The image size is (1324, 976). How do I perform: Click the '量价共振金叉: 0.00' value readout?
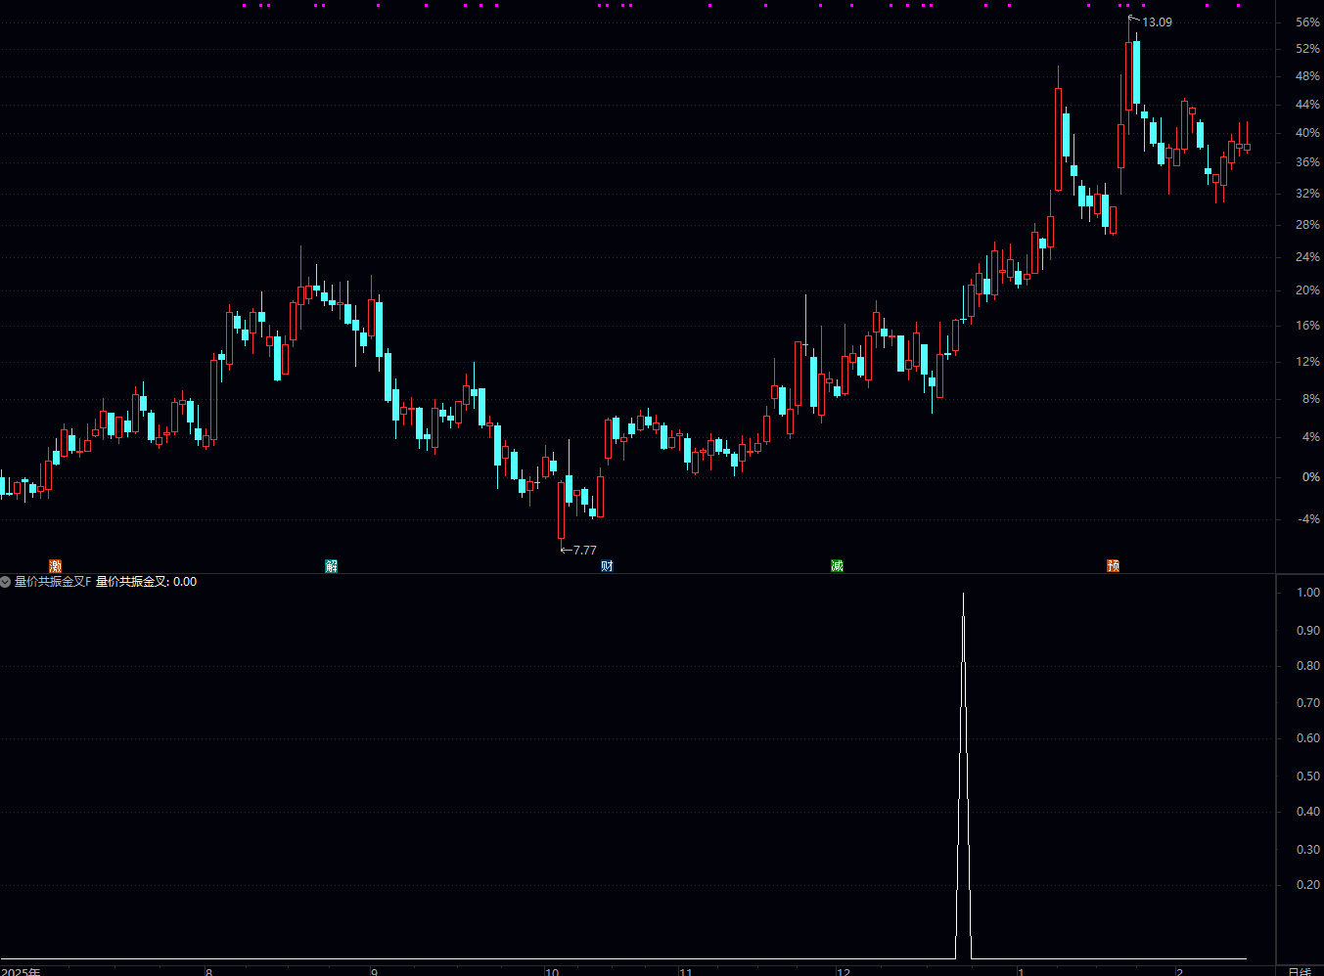click(146, 582)
